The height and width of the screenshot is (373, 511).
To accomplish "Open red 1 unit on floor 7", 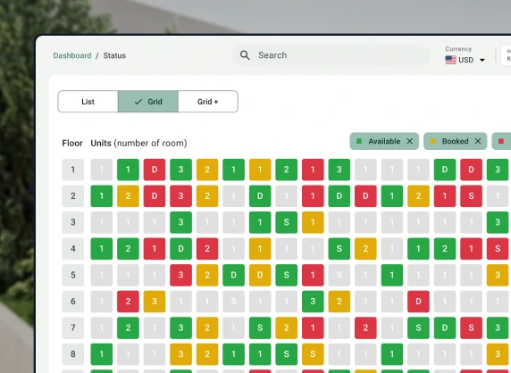I will tap(313, 327).
